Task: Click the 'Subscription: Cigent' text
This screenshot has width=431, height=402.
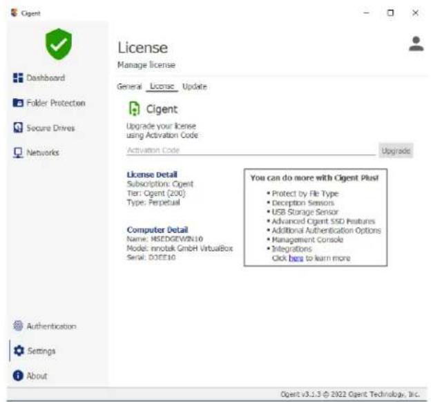Action: 160,184
